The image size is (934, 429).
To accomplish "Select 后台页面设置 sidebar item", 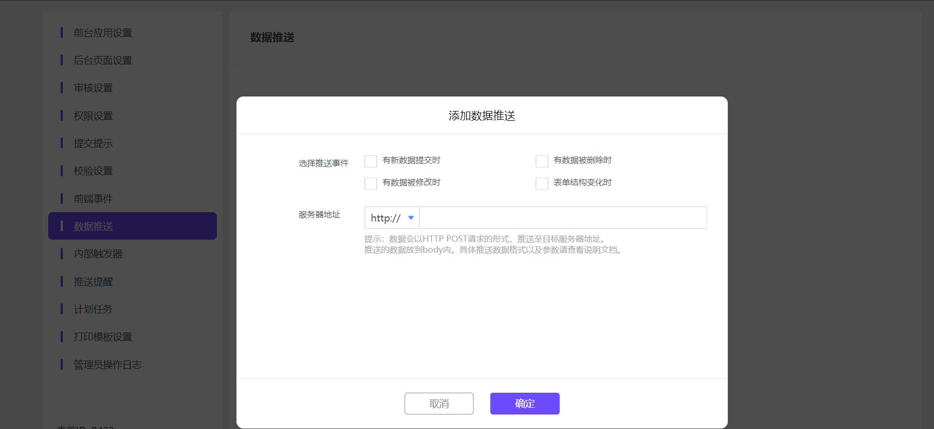I will [103, 61].
